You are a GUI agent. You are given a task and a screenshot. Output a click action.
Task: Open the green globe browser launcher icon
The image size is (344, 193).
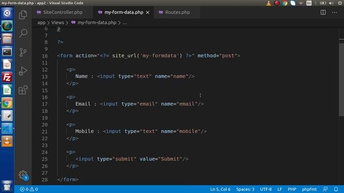pos(7,26)
